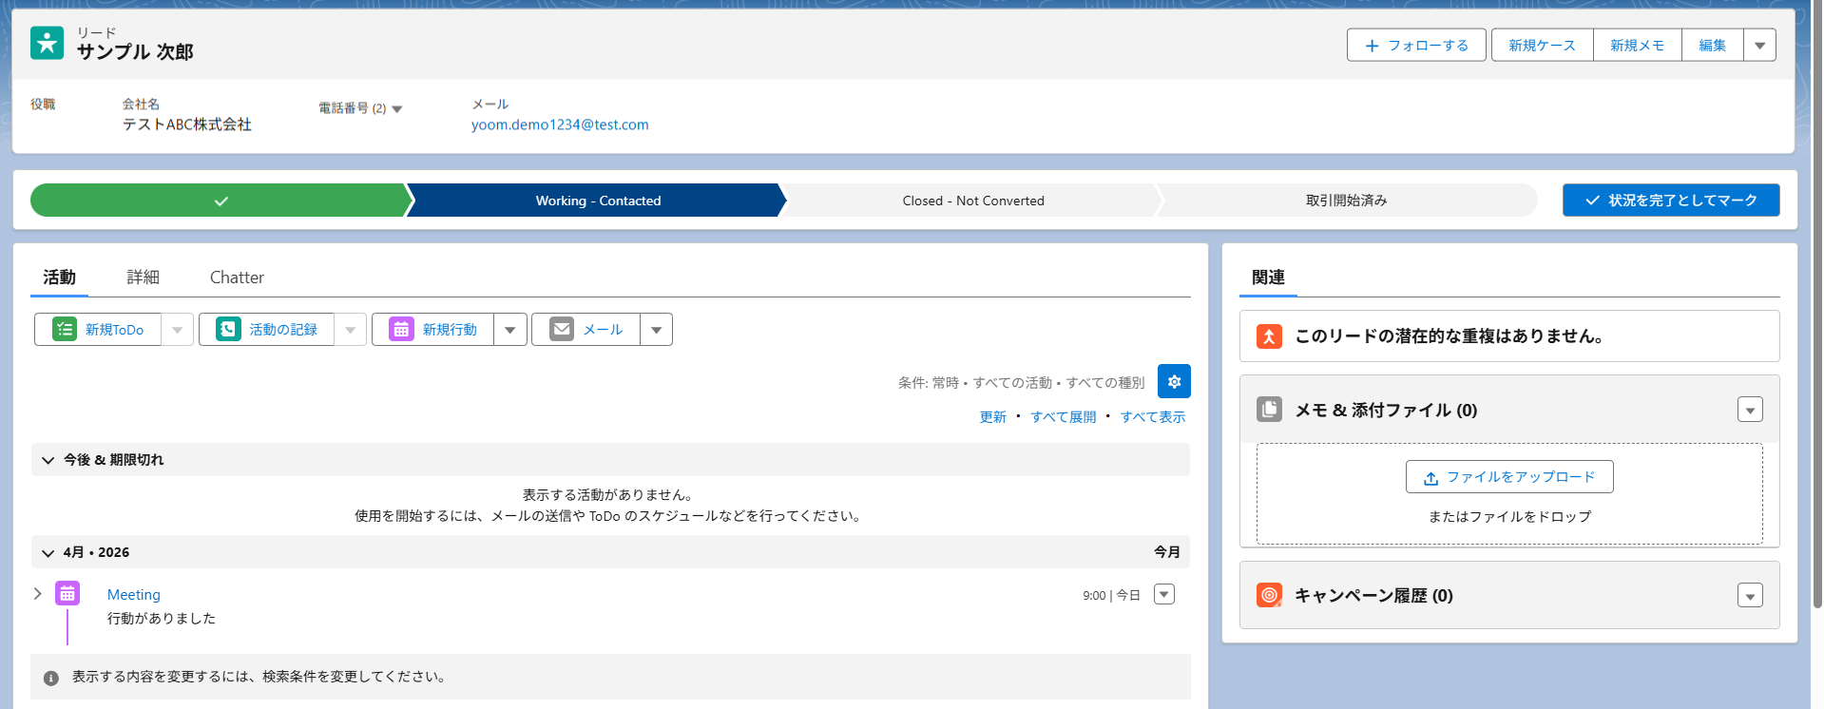Image resolution: width=1824 pixels, height=709 pixels.
Task: Click the Meeting event calendar icon
Action: [67, 594]
